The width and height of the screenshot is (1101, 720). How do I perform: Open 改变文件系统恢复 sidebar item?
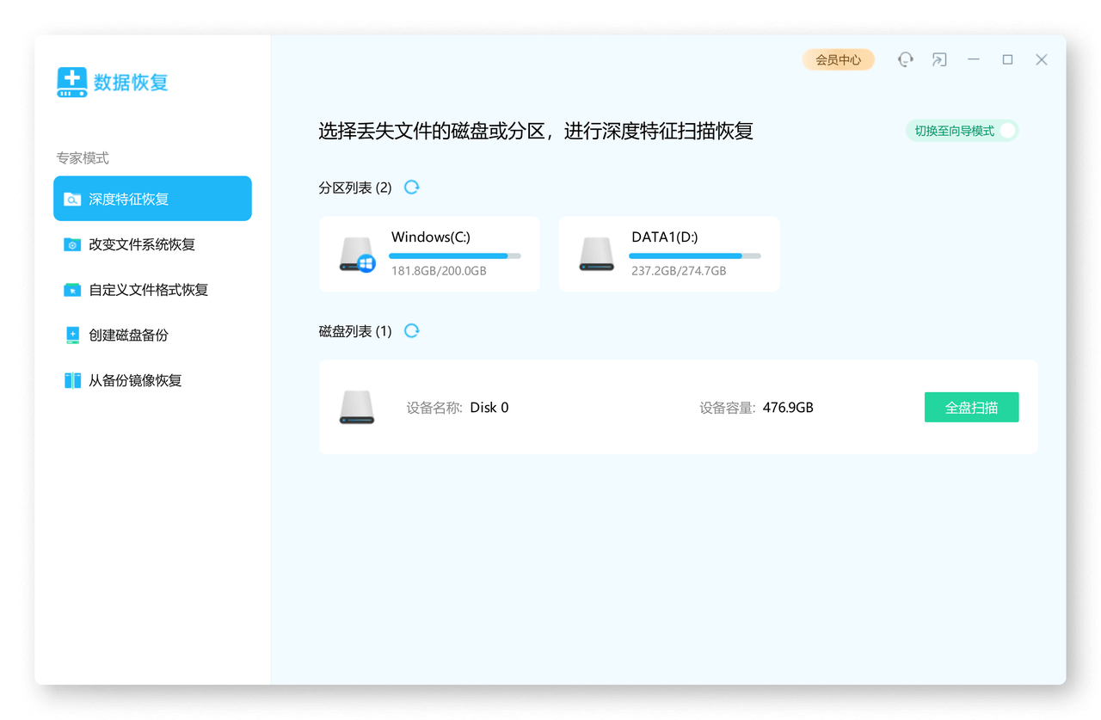click(142, 244)
